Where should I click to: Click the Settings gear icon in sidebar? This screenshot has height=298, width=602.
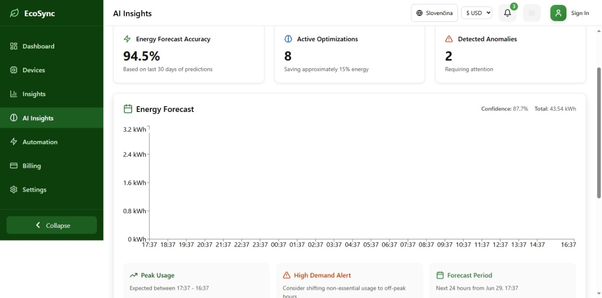click(14, 189)
